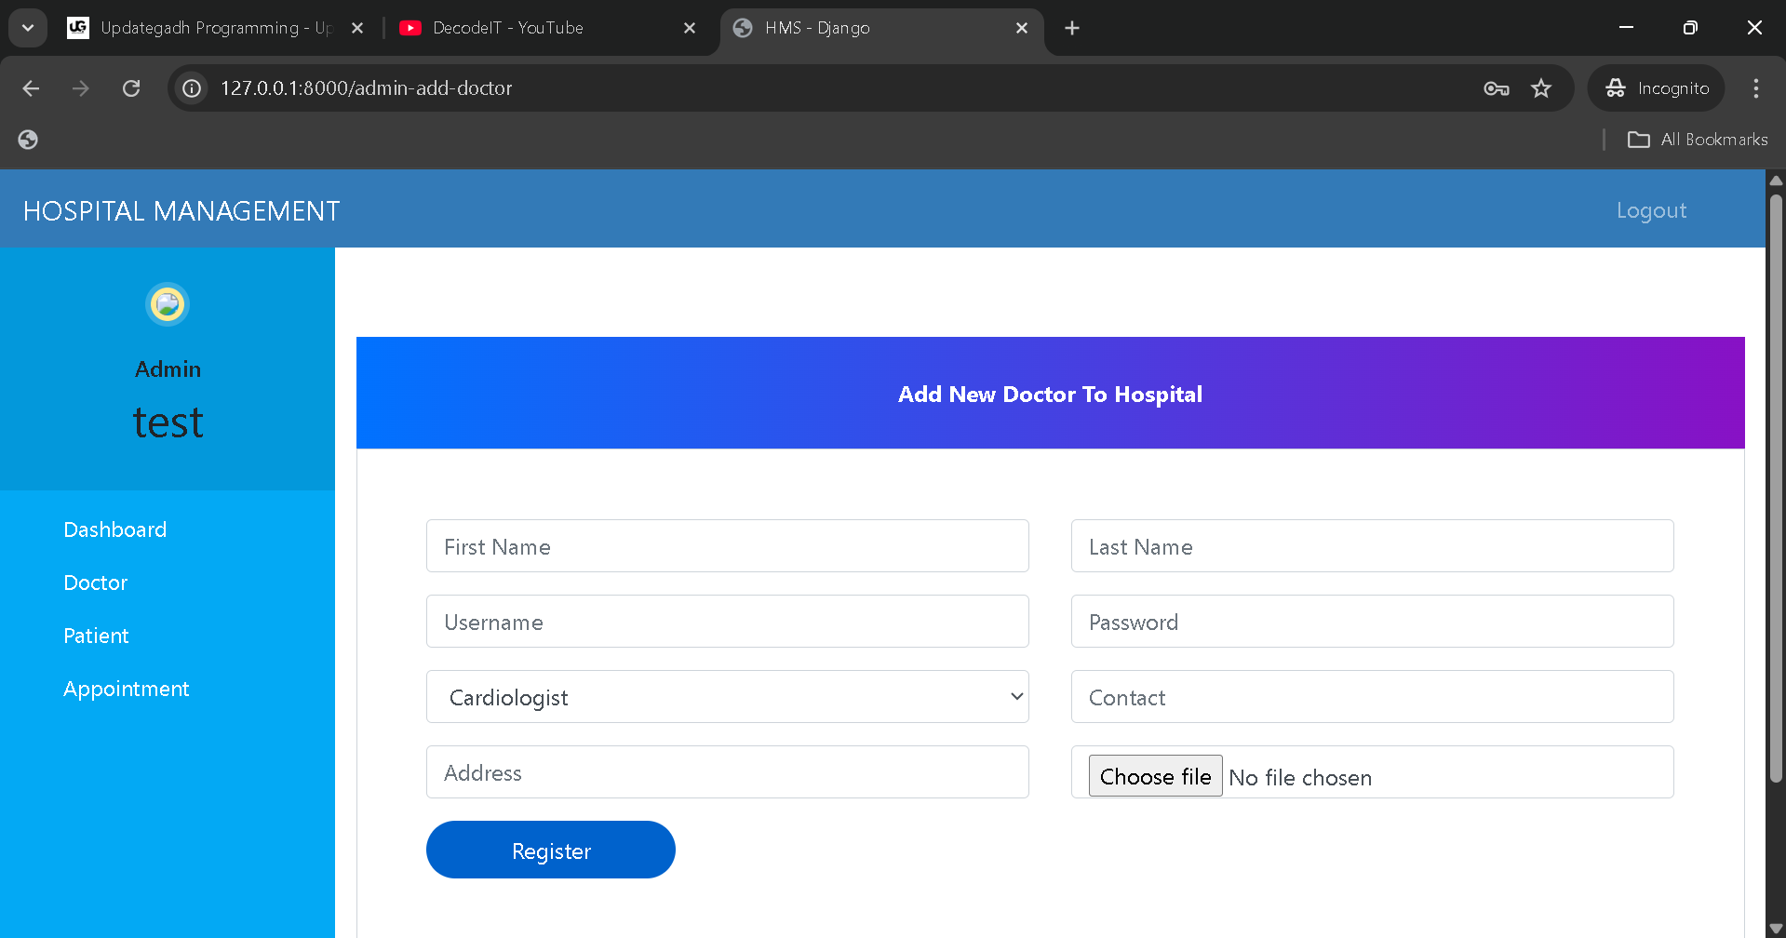Open Doctor section in sidebar
The height and width of the screenshot is (938, 1786).
tap(96, 583)
